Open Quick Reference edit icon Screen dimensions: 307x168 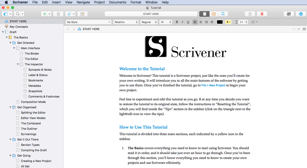coord(82,14)
